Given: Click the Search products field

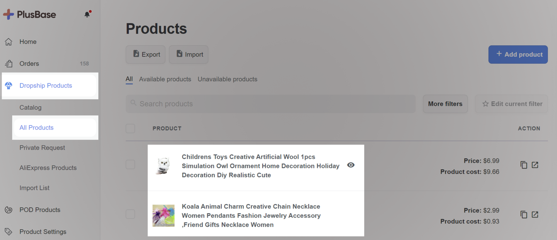Looking at the screenshot, I should pyautogui.click(x=270, y=104).
